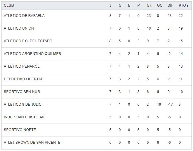Viewport: 193px width, 151px height.
Task: Click the J games played header
Action: tap(110, 5)
